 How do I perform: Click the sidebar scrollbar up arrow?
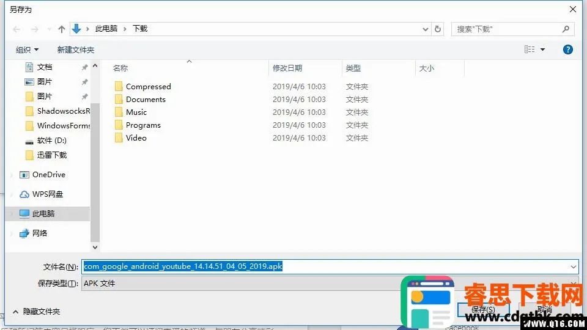pos(95,66)
